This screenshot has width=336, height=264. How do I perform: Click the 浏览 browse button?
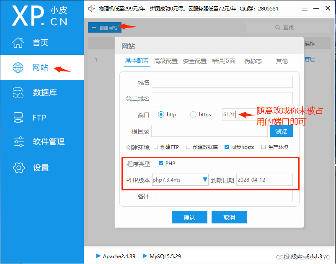(281, 131)
